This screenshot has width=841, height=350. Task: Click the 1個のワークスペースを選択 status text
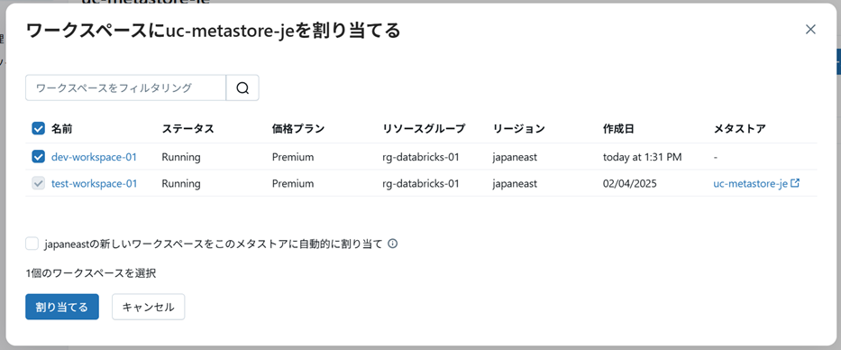click(x=91, y=273)
